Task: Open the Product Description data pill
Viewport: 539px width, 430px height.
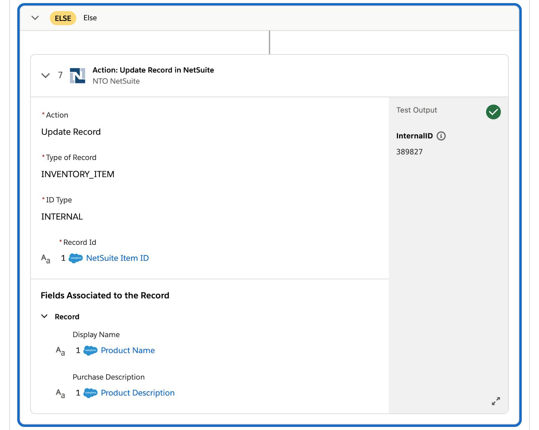Action: tap(138, 393)
